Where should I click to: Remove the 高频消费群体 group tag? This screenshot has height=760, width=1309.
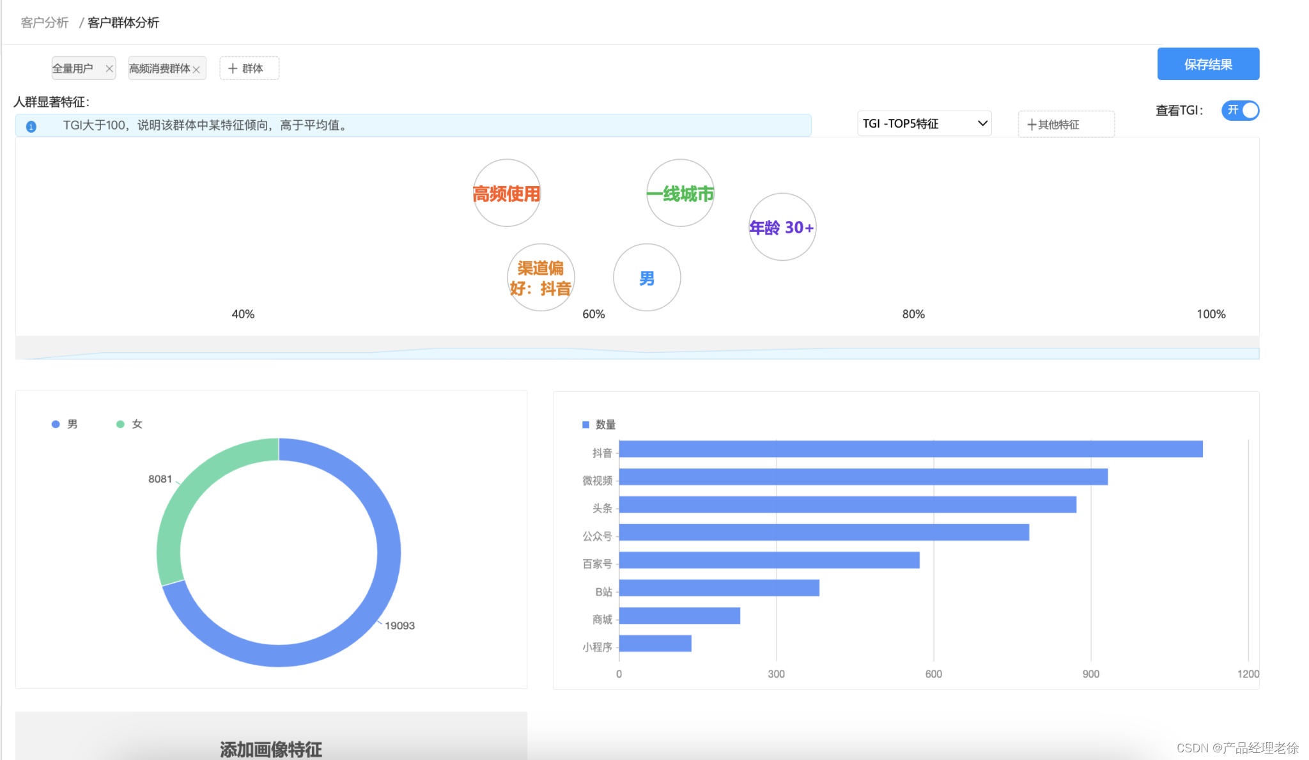coord(197,70)
